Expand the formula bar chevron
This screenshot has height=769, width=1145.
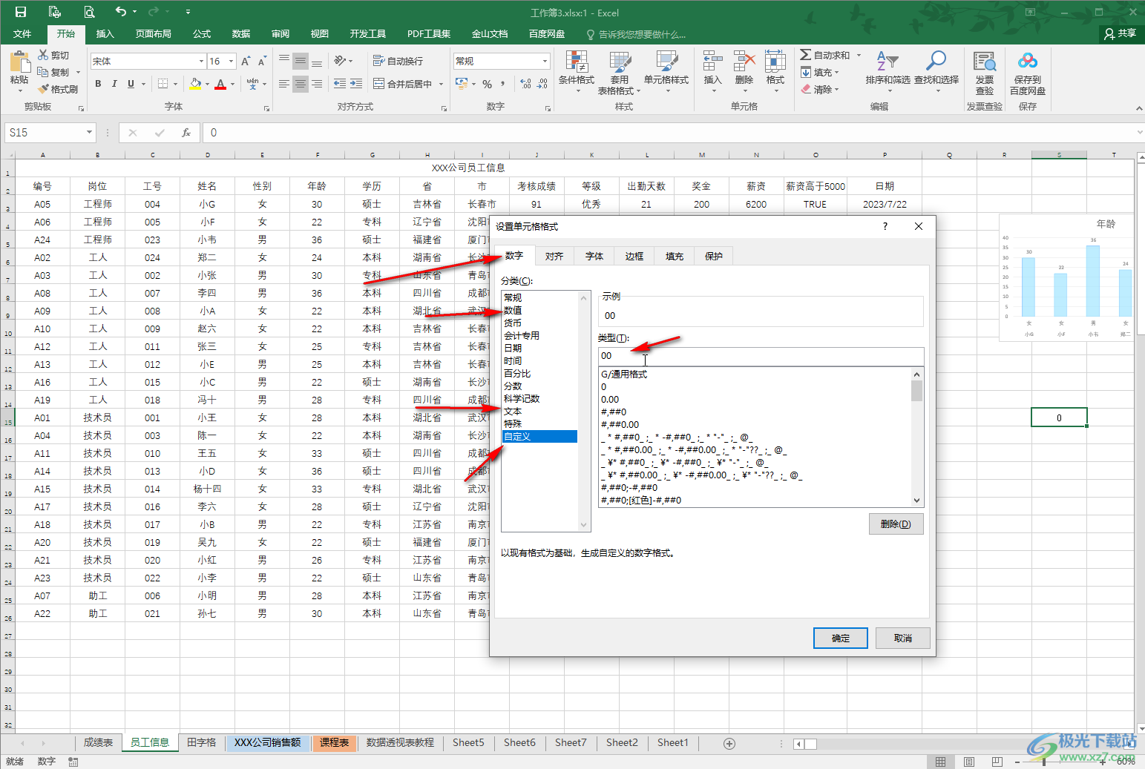pos(1139,133)
